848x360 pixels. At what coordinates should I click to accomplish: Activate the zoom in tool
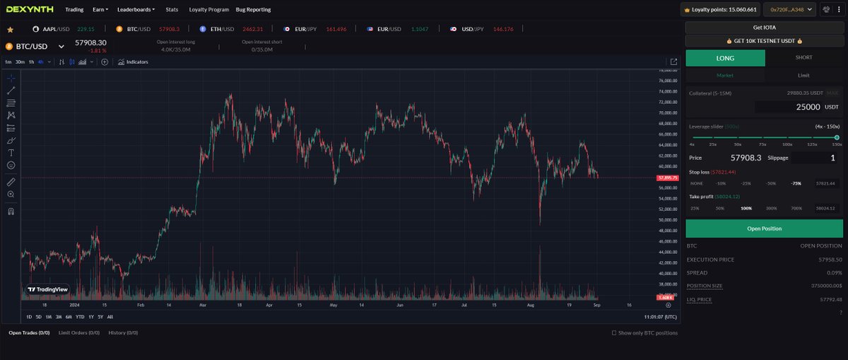coord(11,194)
